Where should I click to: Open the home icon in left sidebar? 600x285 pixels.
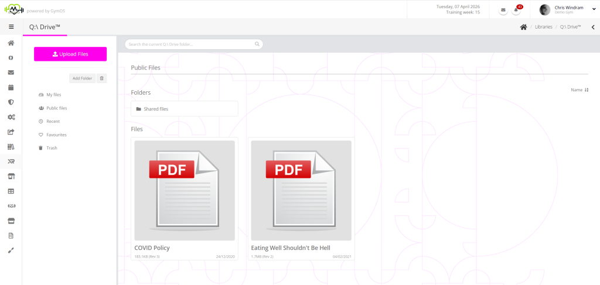coord(11,43)
